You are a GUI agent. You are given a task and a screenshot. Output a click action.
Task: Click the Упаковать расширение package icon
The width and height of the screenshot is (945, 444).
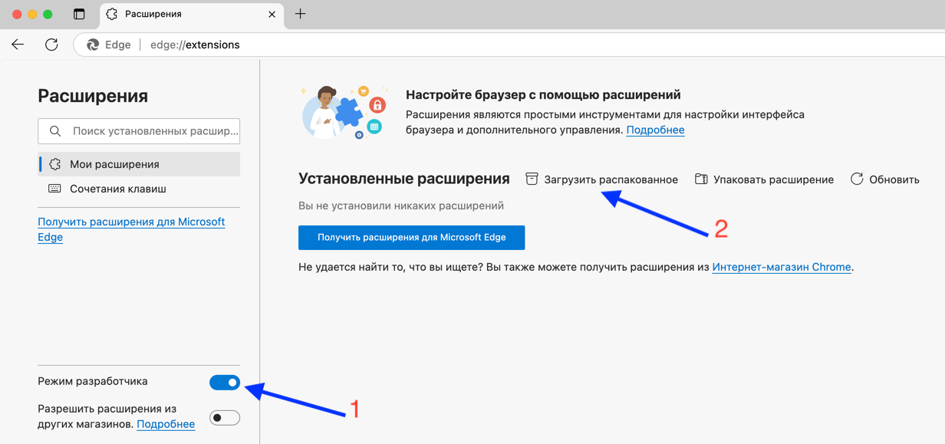click(x=700, y=179)
